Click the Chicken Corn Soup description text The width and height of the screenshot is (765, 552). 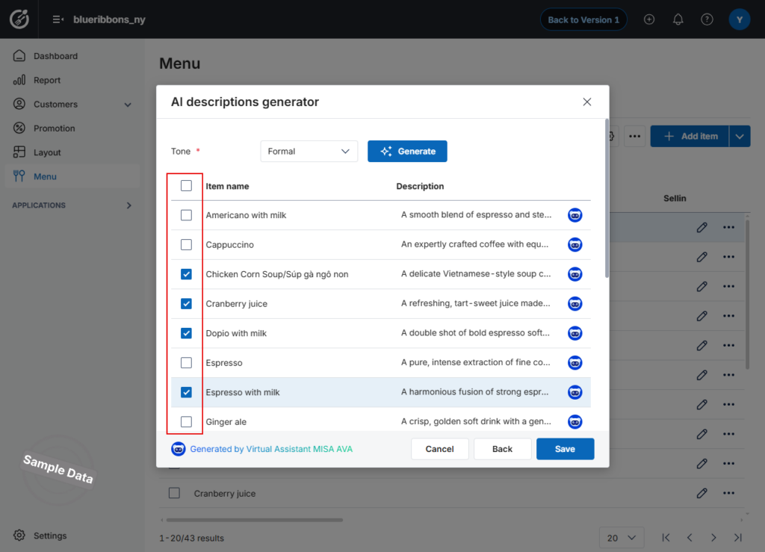tap(476, 273)
